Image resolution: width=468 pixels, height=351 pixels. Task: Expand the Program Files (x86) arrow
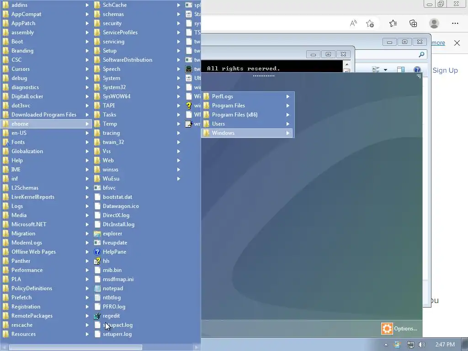tap(288, 115)
